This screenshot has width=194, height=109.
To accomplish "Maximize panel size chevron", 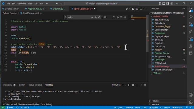I will click(141, 85).
